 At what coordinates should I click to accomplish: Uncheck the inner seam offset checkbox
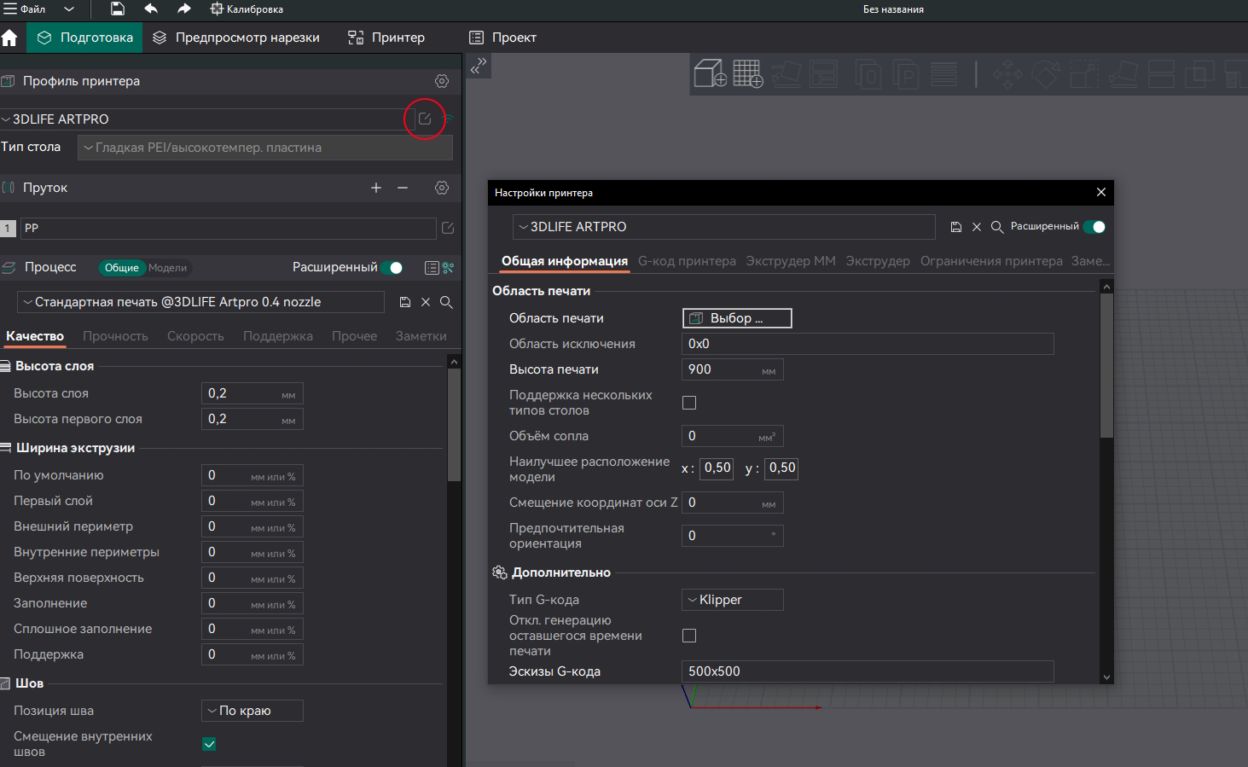209,744
